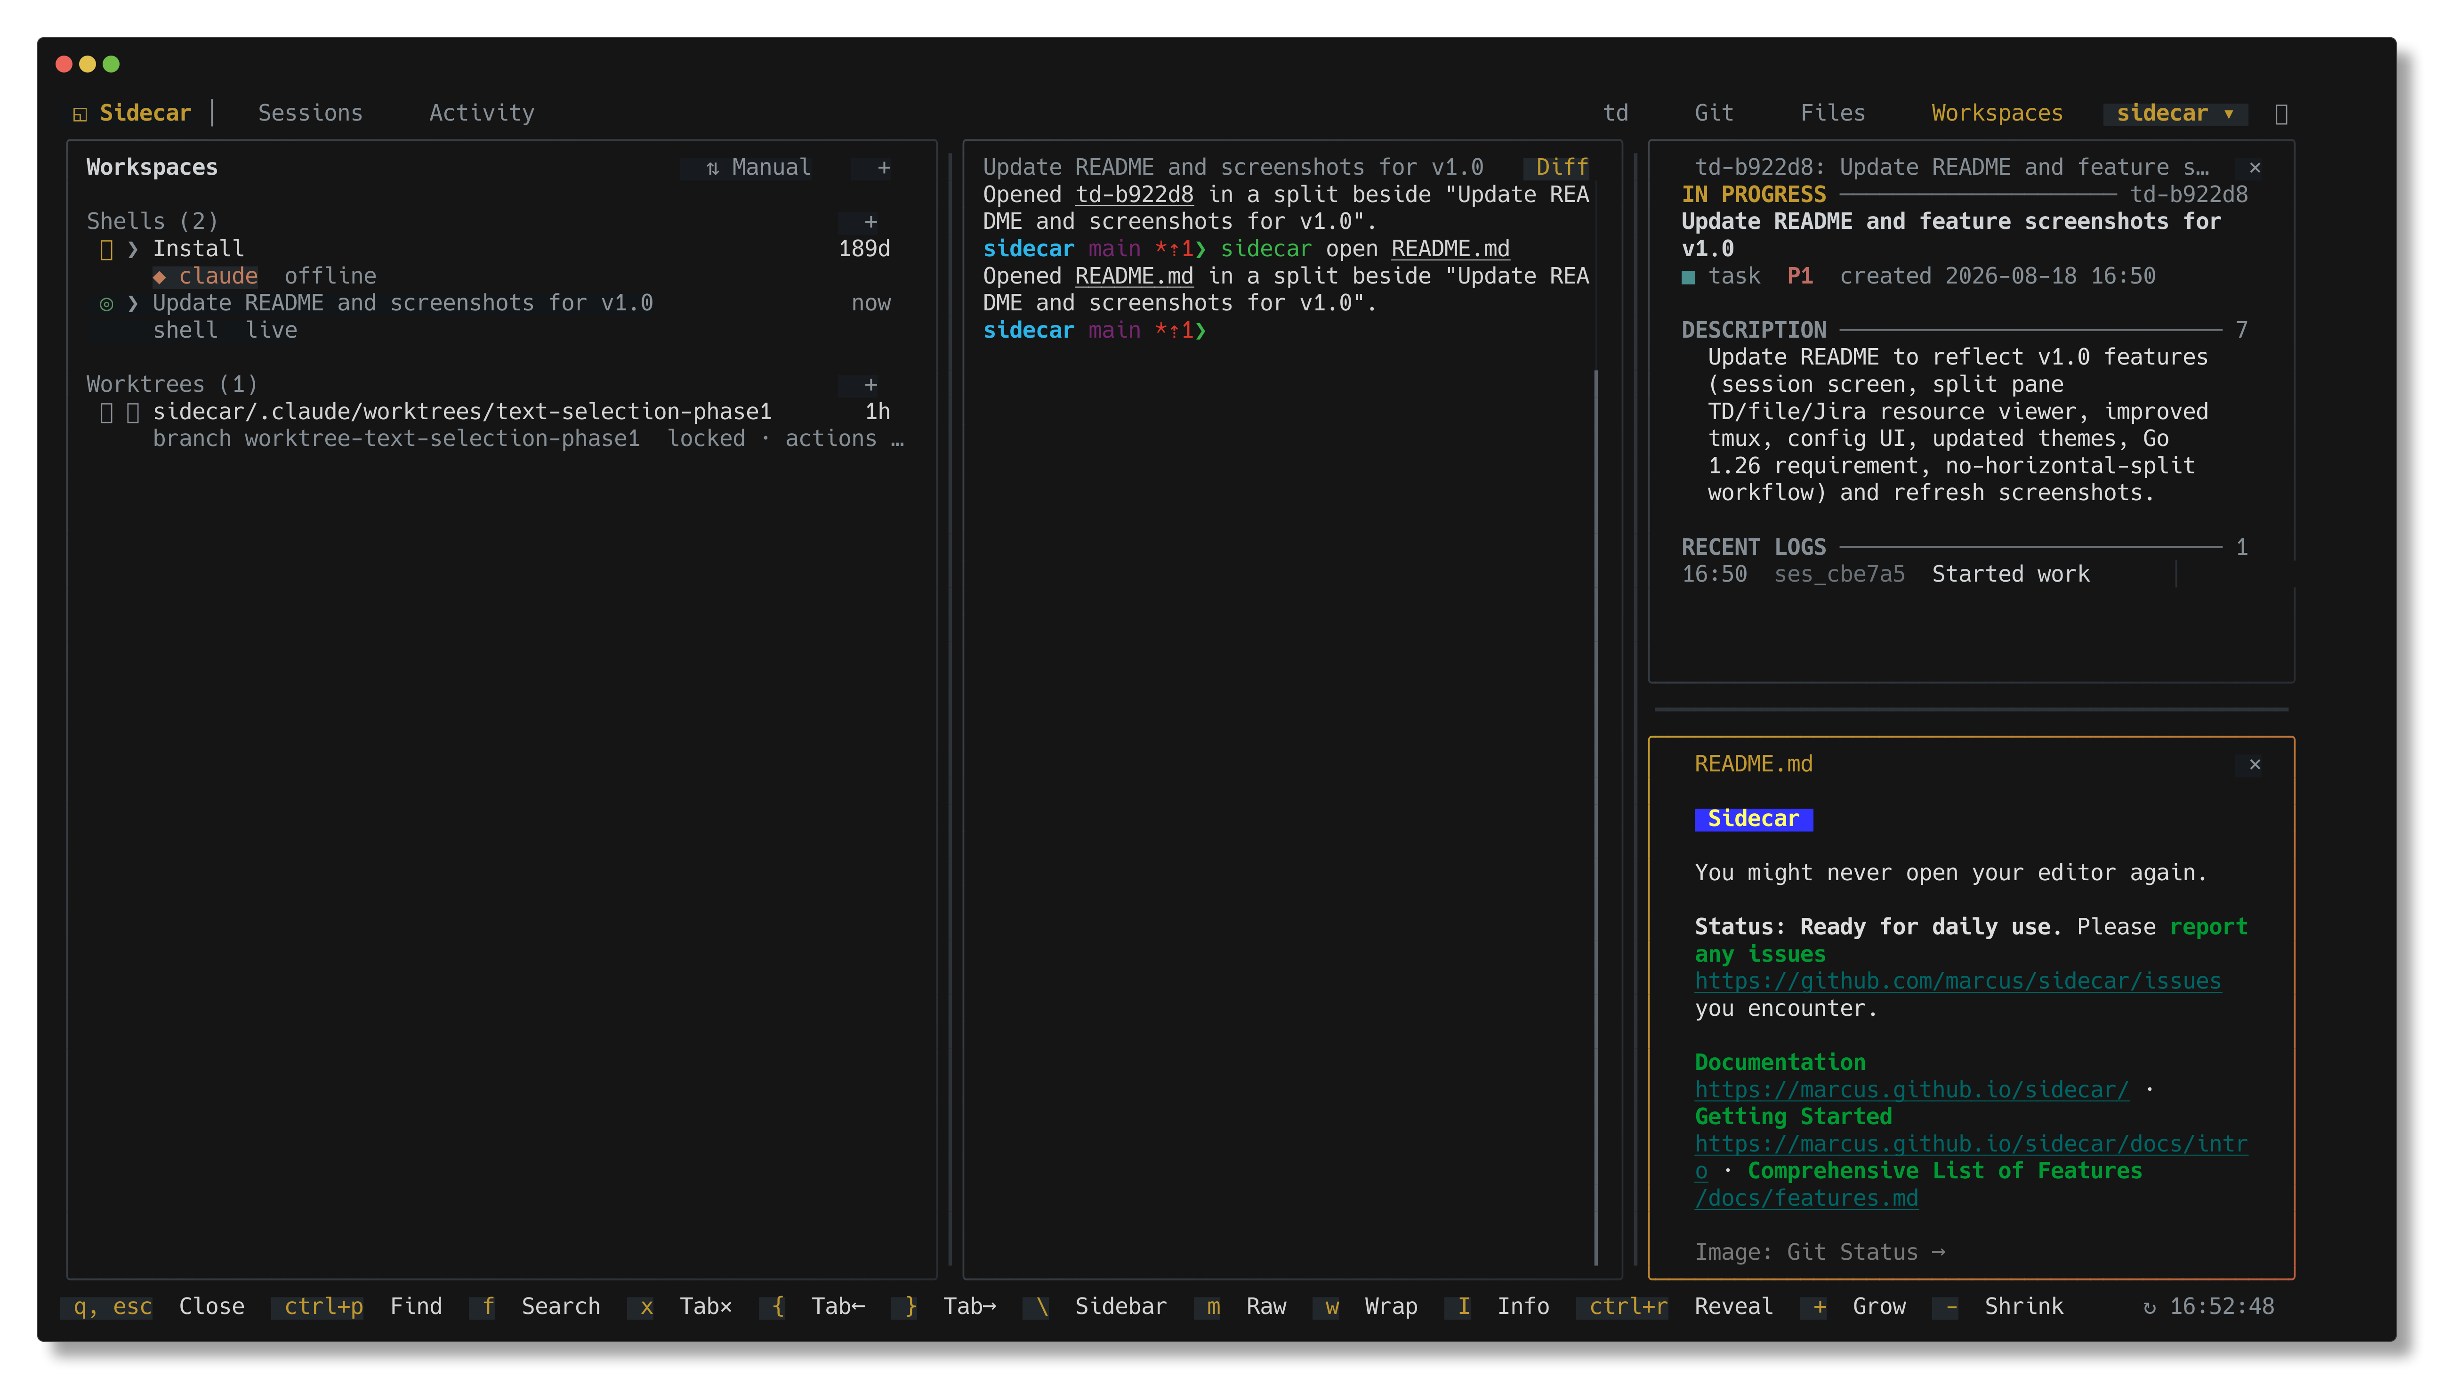Switch to the Activity tab
2449x1394 pixels.
pyautogui.click(x=482, y=114)
